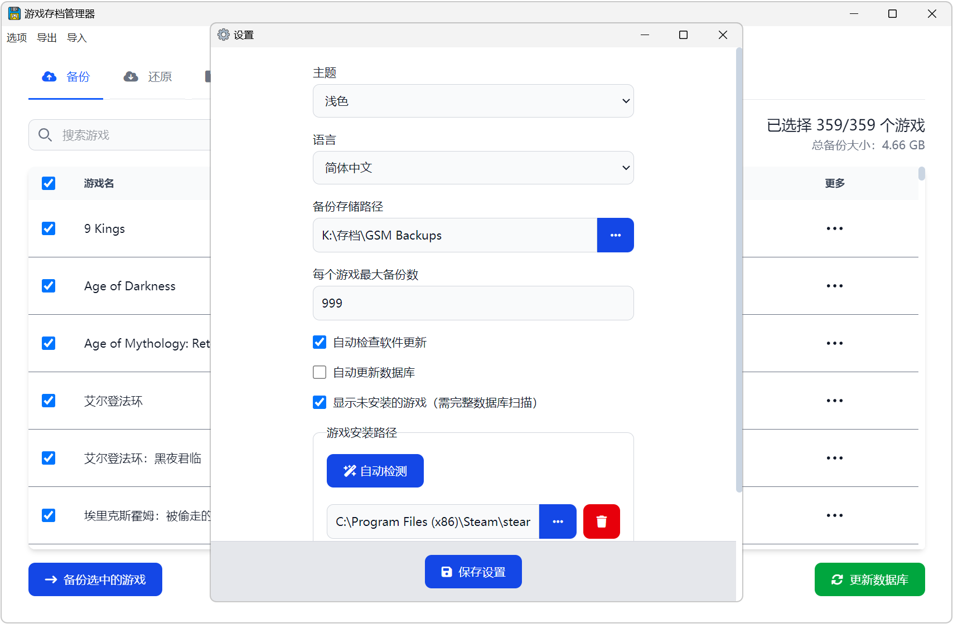Open the 导出 menu
Viewport: 953px width, 624px height.
tap(47, 38)
